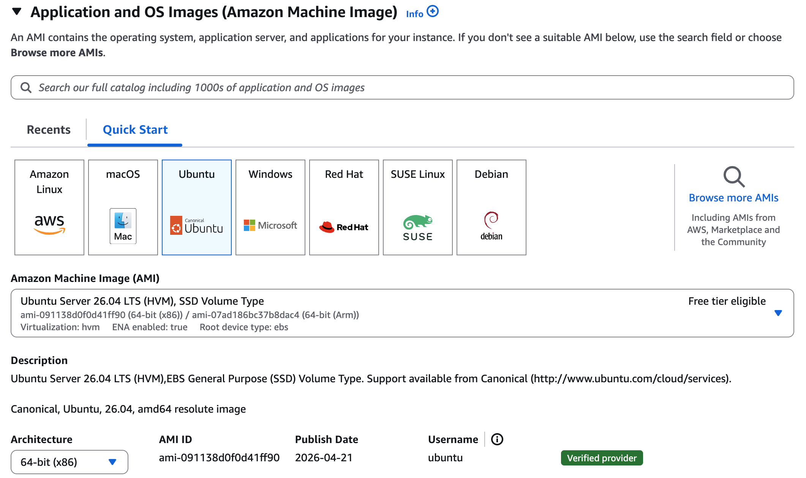The width and height of the screenshot is (806, 478).
Task: Select the Ubuntu AMI tile
Action: (197, 207)
